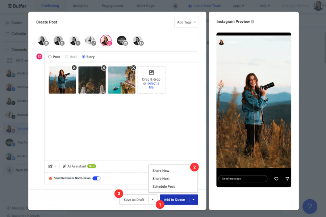Select the TikTok channel avatar
Viewport: 326px width, 217px height.
click(x=91, y=40)
